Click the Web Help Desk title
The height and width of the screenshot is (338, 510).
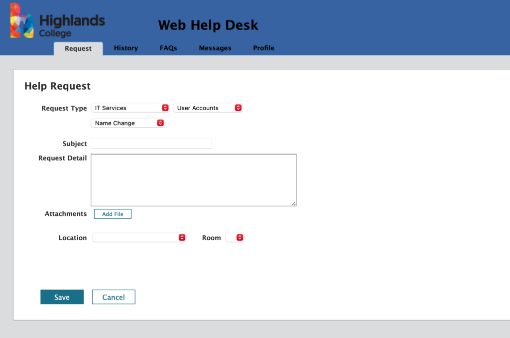208,25
